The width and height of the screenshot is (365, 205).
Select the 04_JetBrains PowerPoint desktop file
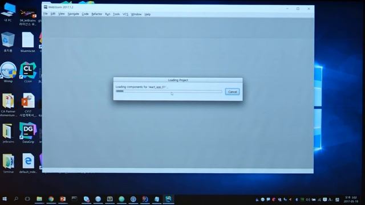(28, 17)
